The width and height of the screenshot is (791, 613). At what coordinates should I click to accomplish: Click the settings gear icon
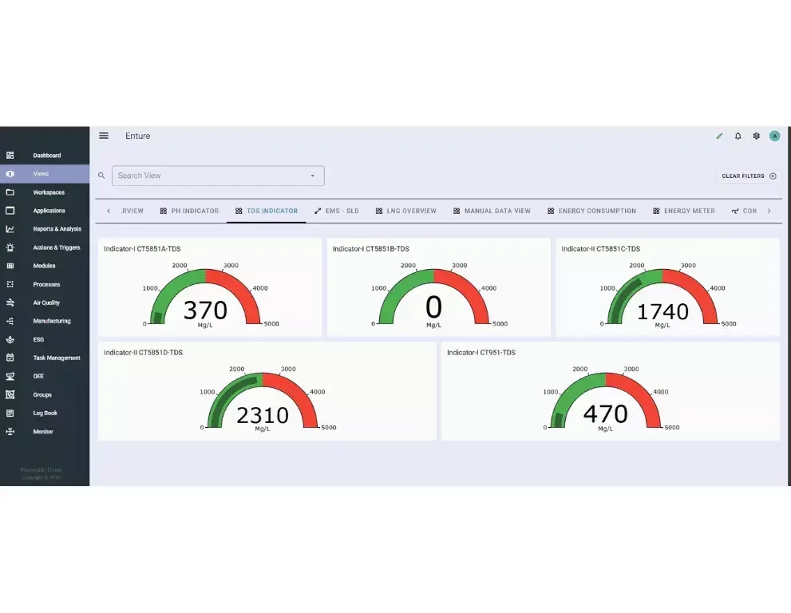click(756, 136)
